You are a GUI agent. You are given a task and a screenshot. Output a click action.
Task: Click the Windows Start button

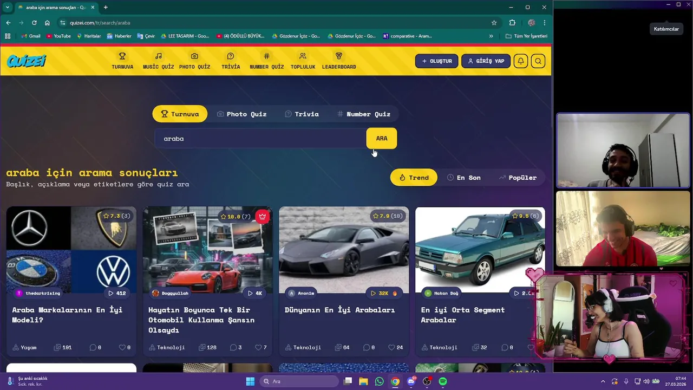point(250,381)
